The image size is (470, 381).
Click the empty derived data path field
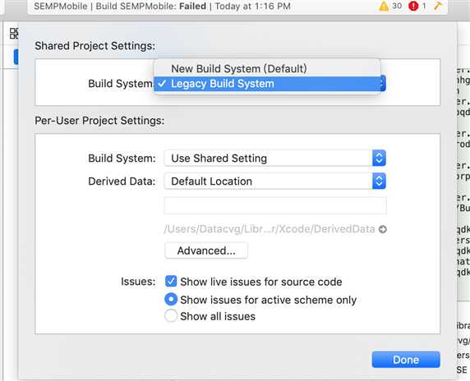pos(275,205)
